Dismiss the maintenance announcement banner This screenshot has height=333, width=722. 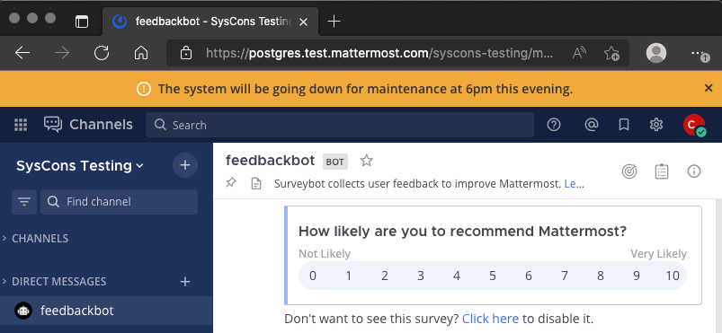(709, 88)
